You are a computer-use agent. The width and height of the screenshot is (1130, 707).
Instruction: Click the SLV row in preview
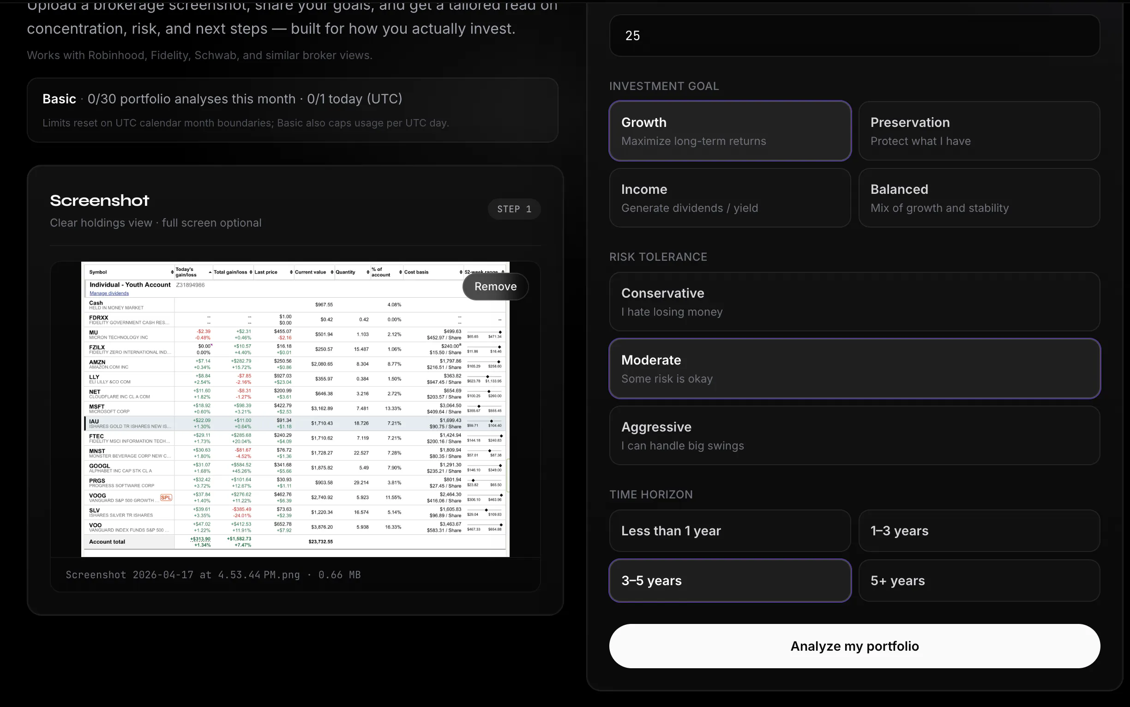click(x=295, y=512)
